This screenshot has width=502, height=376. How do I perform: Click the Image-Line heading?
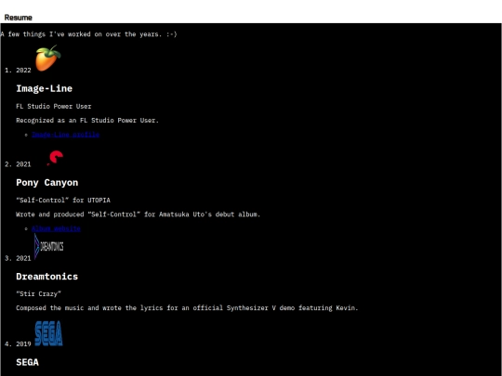click(45, 88)
